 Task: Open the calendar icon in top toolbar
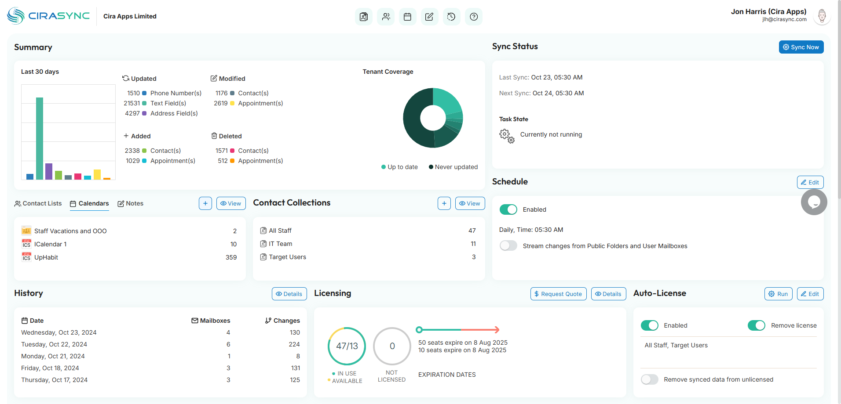[407, 17]
